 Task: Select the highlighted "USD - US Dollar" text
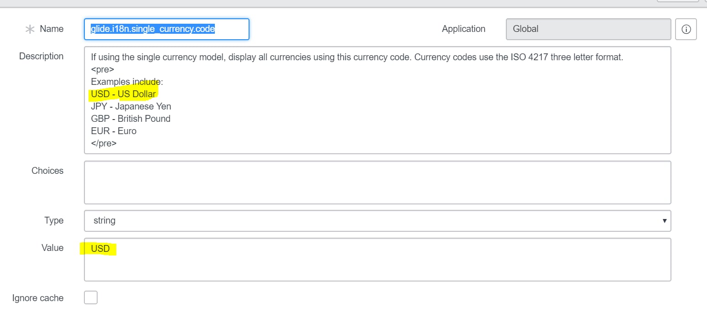(123, 94)
